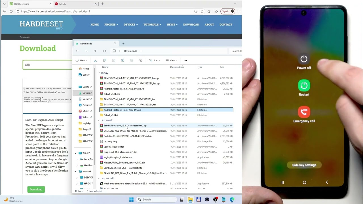Add this page to browser favorites (star)

(x=202, y=11)
